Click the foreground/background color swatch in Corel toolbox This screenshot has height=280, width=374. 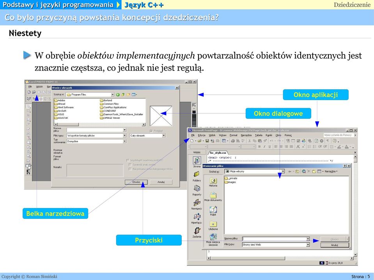click(28, 166)
